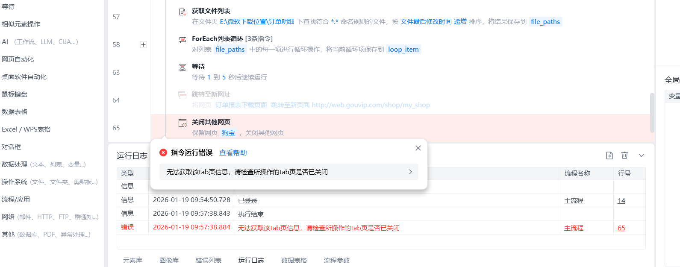This screenshot has height=267, width=680.
Task: Click the red error icon in popup
Action: tap(163, 153)
